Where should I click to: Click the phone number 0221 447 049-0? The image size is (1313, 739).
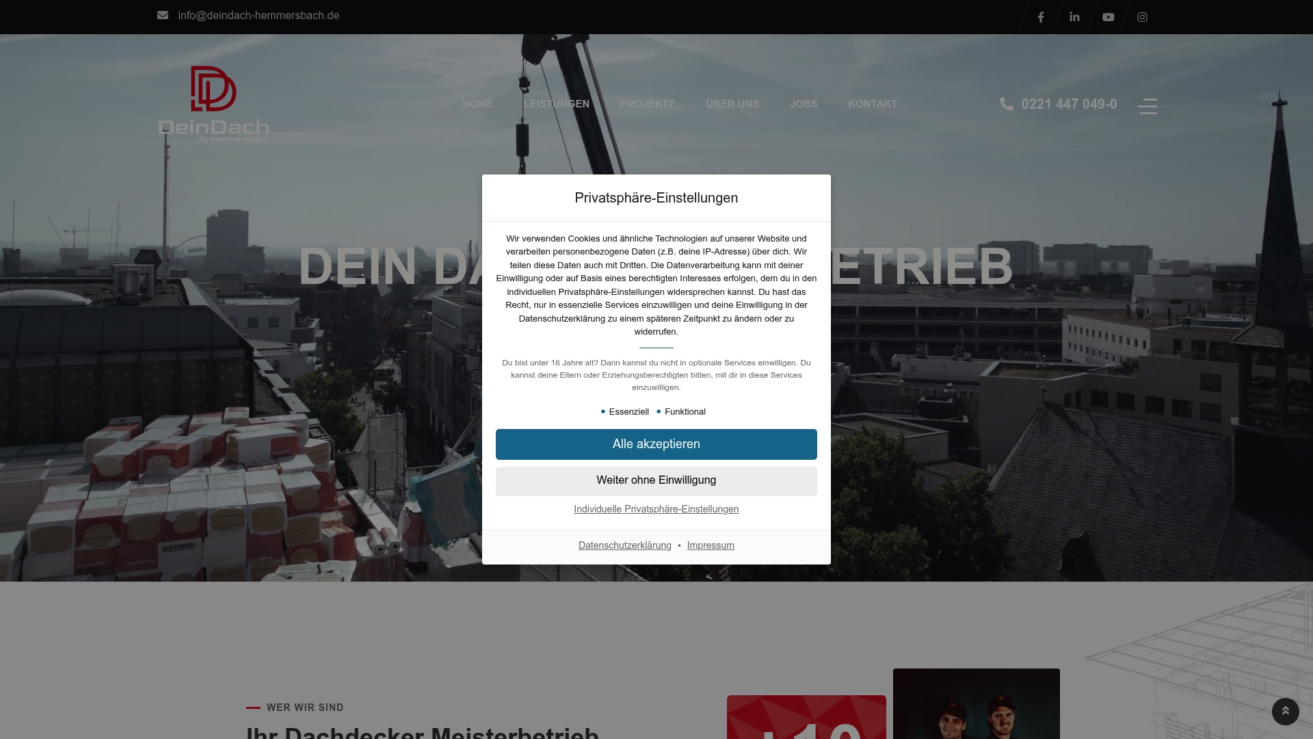(x=1069, y=104)
